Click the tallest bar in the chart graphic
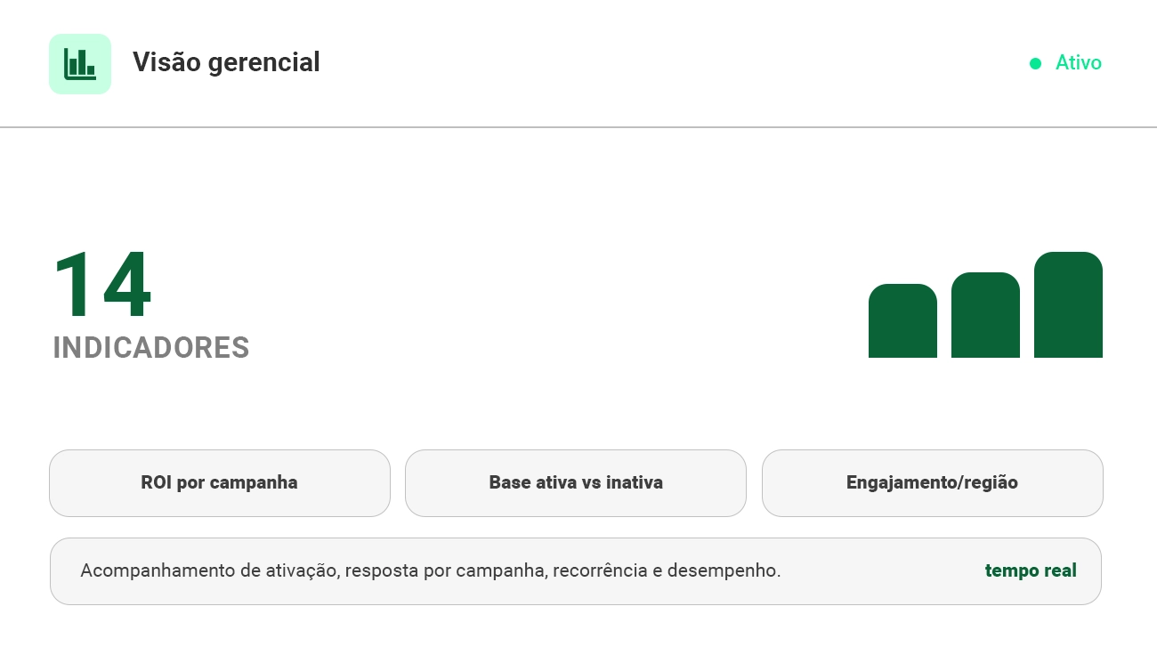Image resolution: width=1157 pixels, height=655 pixels. [1068, 305]
